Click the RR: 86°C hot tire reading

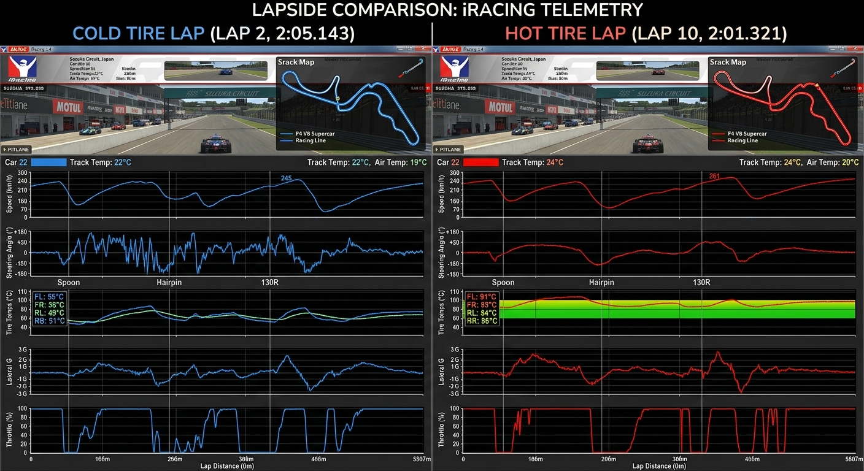click(482, 321)
